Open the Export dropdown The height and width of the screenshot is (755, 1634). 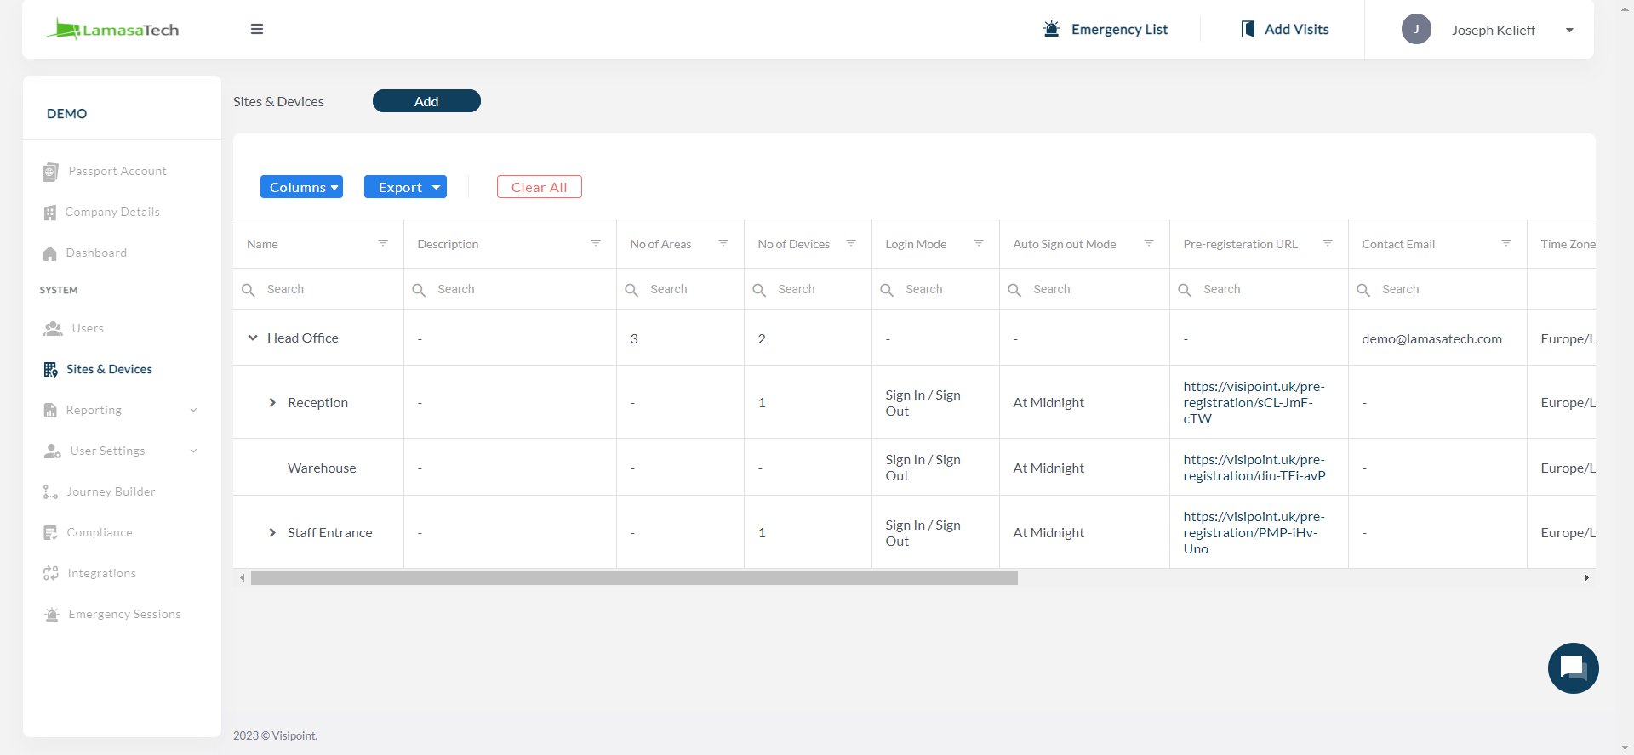pos(405,187)
